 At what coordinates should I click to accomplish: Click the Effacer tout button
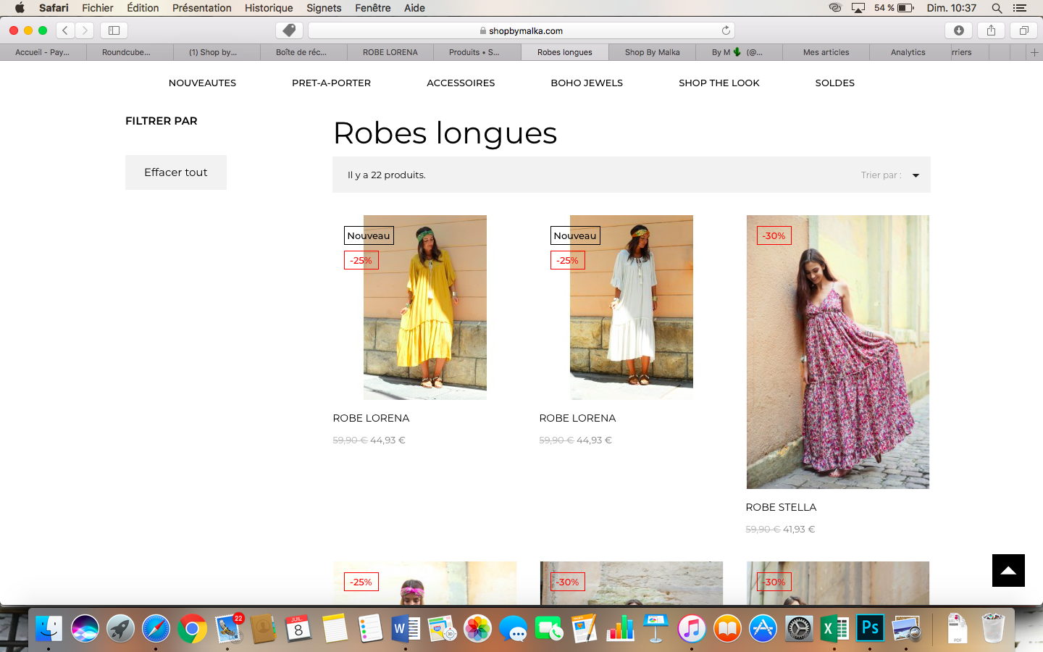pyautogui.click(x=176, y=172)
